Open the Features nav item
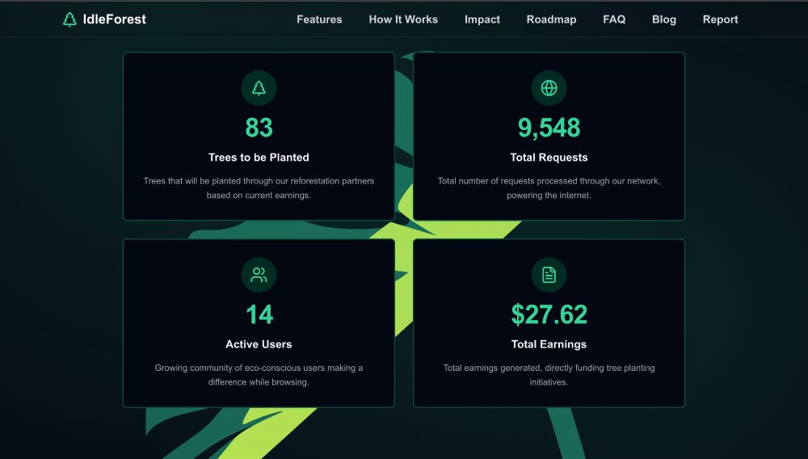 click(x=319, y=19)
